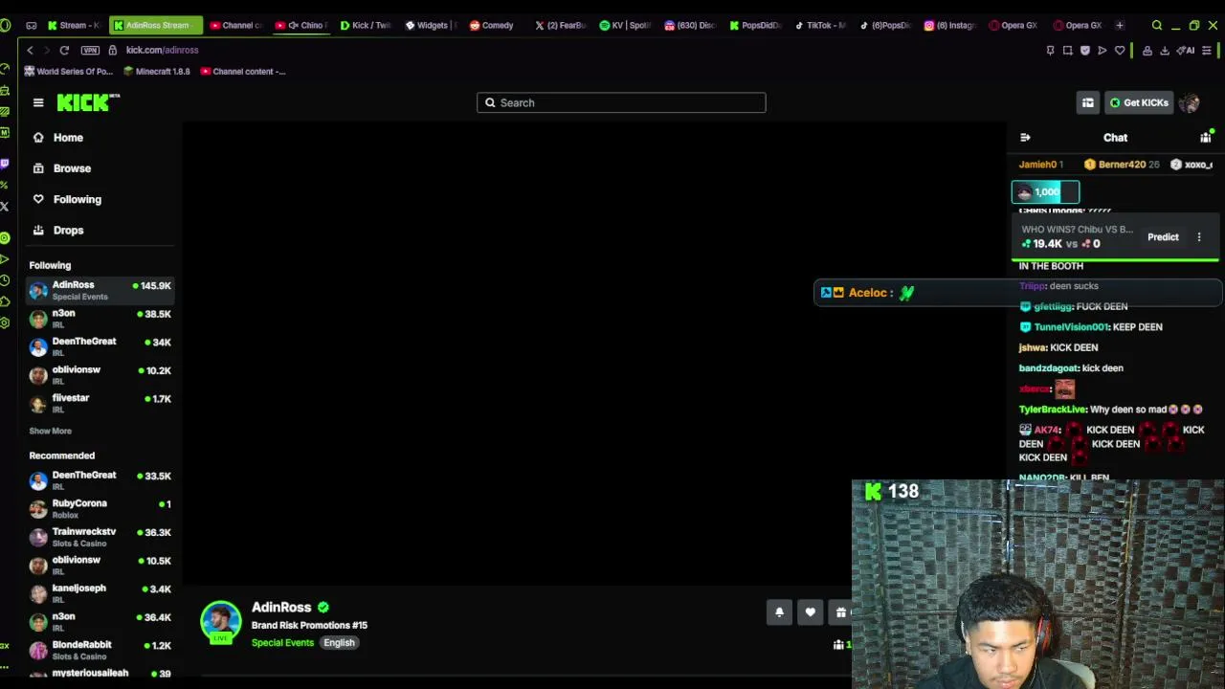Open RubyCorona in the Recommended list
The height and width of the screenshot is (689, 1225).
(x=100, y=508)
